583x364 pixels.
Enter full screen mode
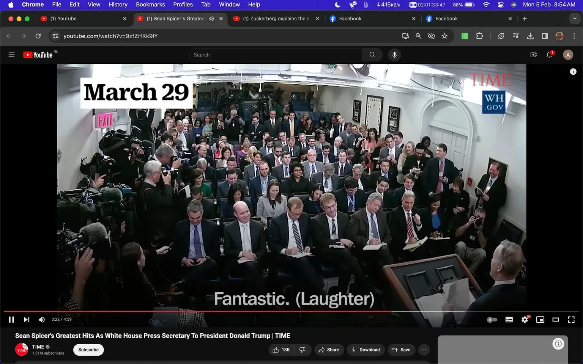pyautogui.click(x=571, y=320)
